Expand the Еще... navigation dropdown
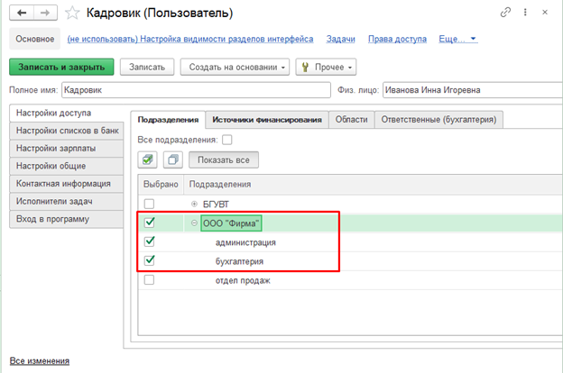 coord(457,39)
